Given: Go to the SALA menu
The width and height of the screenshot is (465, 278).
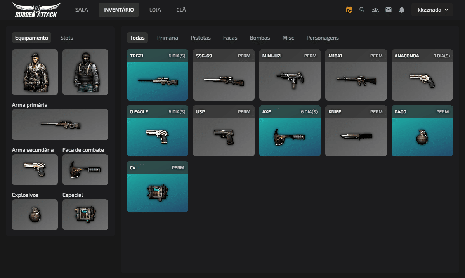Looking at the screenshot, I should click(x=82, y=10).
